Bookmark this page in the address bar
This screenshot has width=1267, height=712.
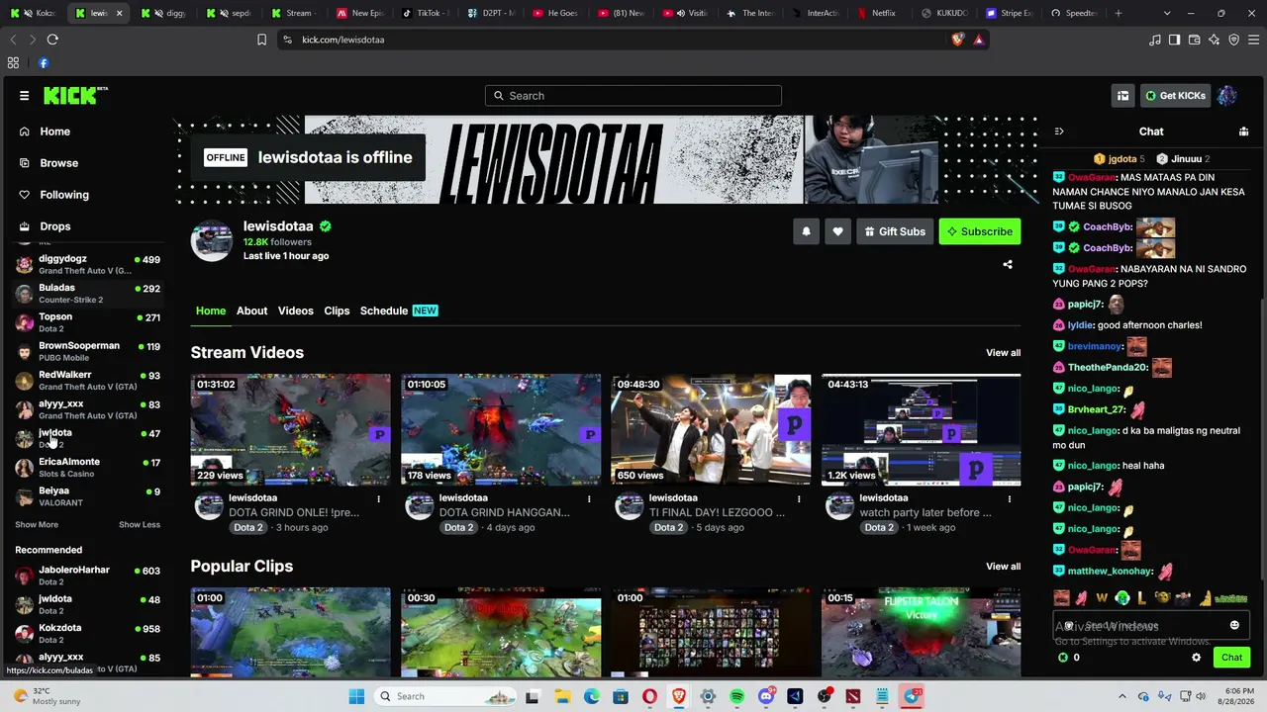tap(261, 40)
